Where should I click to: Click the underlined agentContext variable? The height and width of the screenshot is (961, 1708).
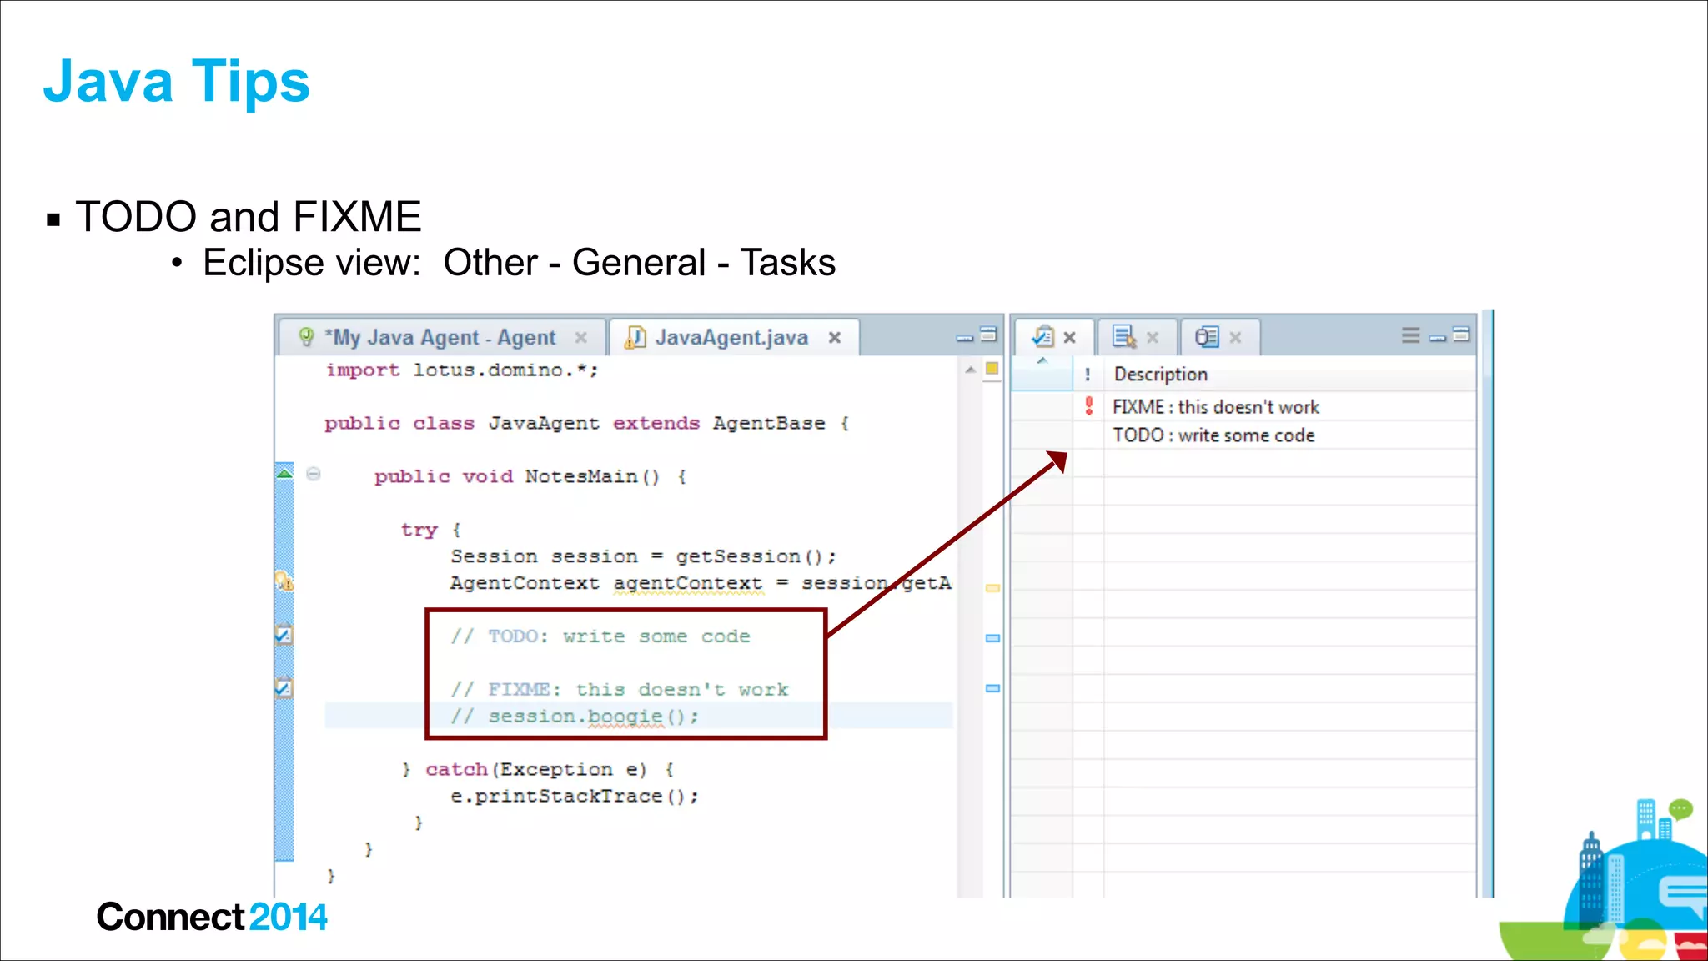tap(688, 584)
